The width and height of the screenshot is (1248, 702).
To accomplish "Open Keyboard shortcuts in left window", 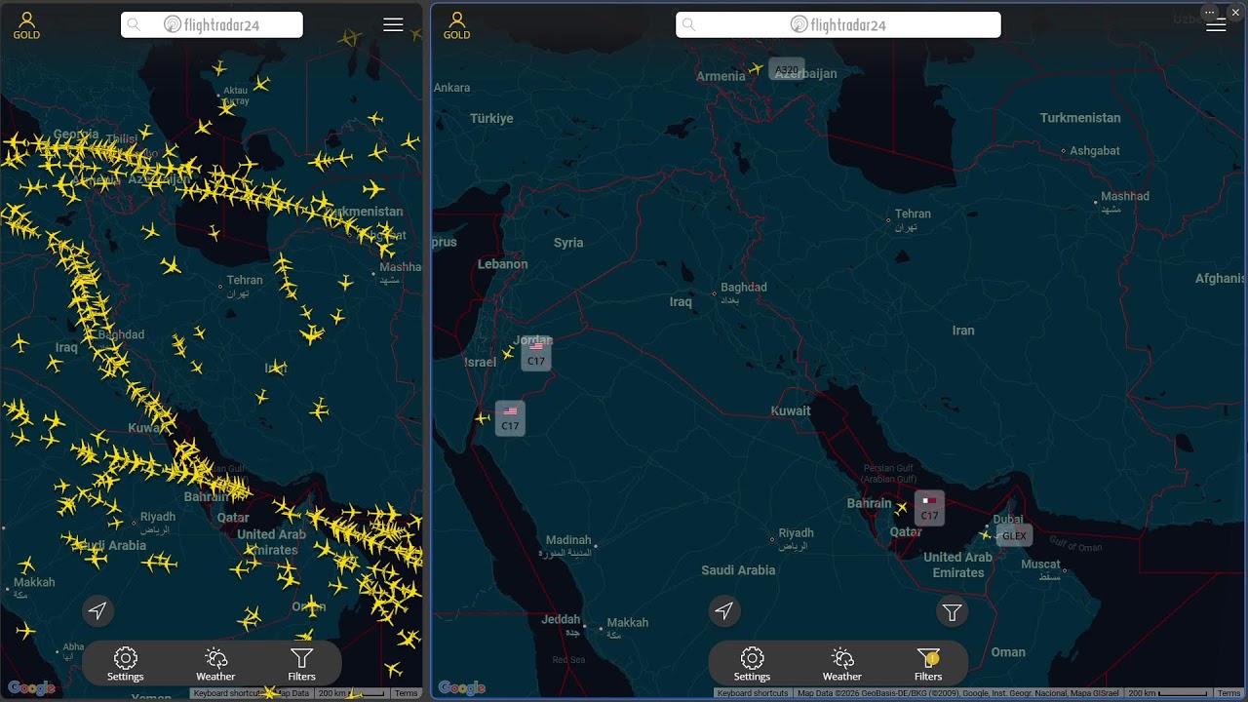I will (x=227, y=693).
